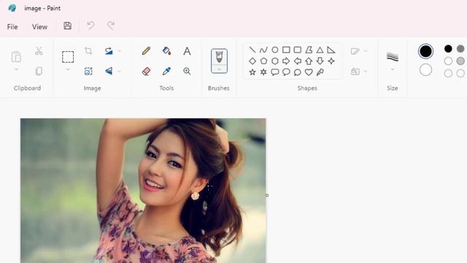The height and width of the screenshot is (263, 467).
Task: Open the View menu
Action: pyautogui.click(x=39, y=27)
